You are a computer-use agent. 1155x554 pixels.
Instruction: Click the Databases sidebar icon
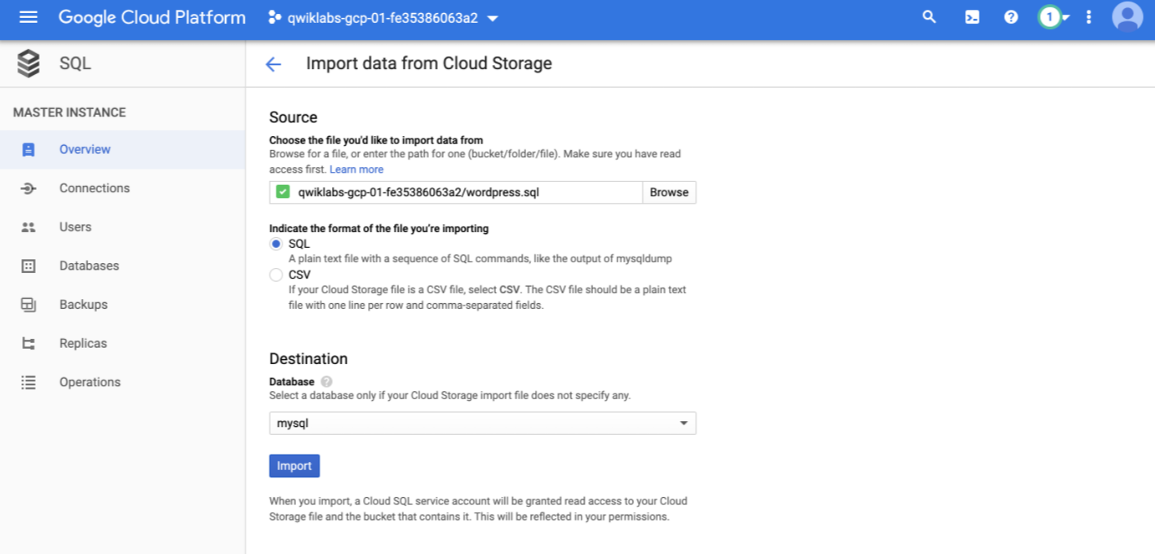pyautogui.click(x=29, y=266)
